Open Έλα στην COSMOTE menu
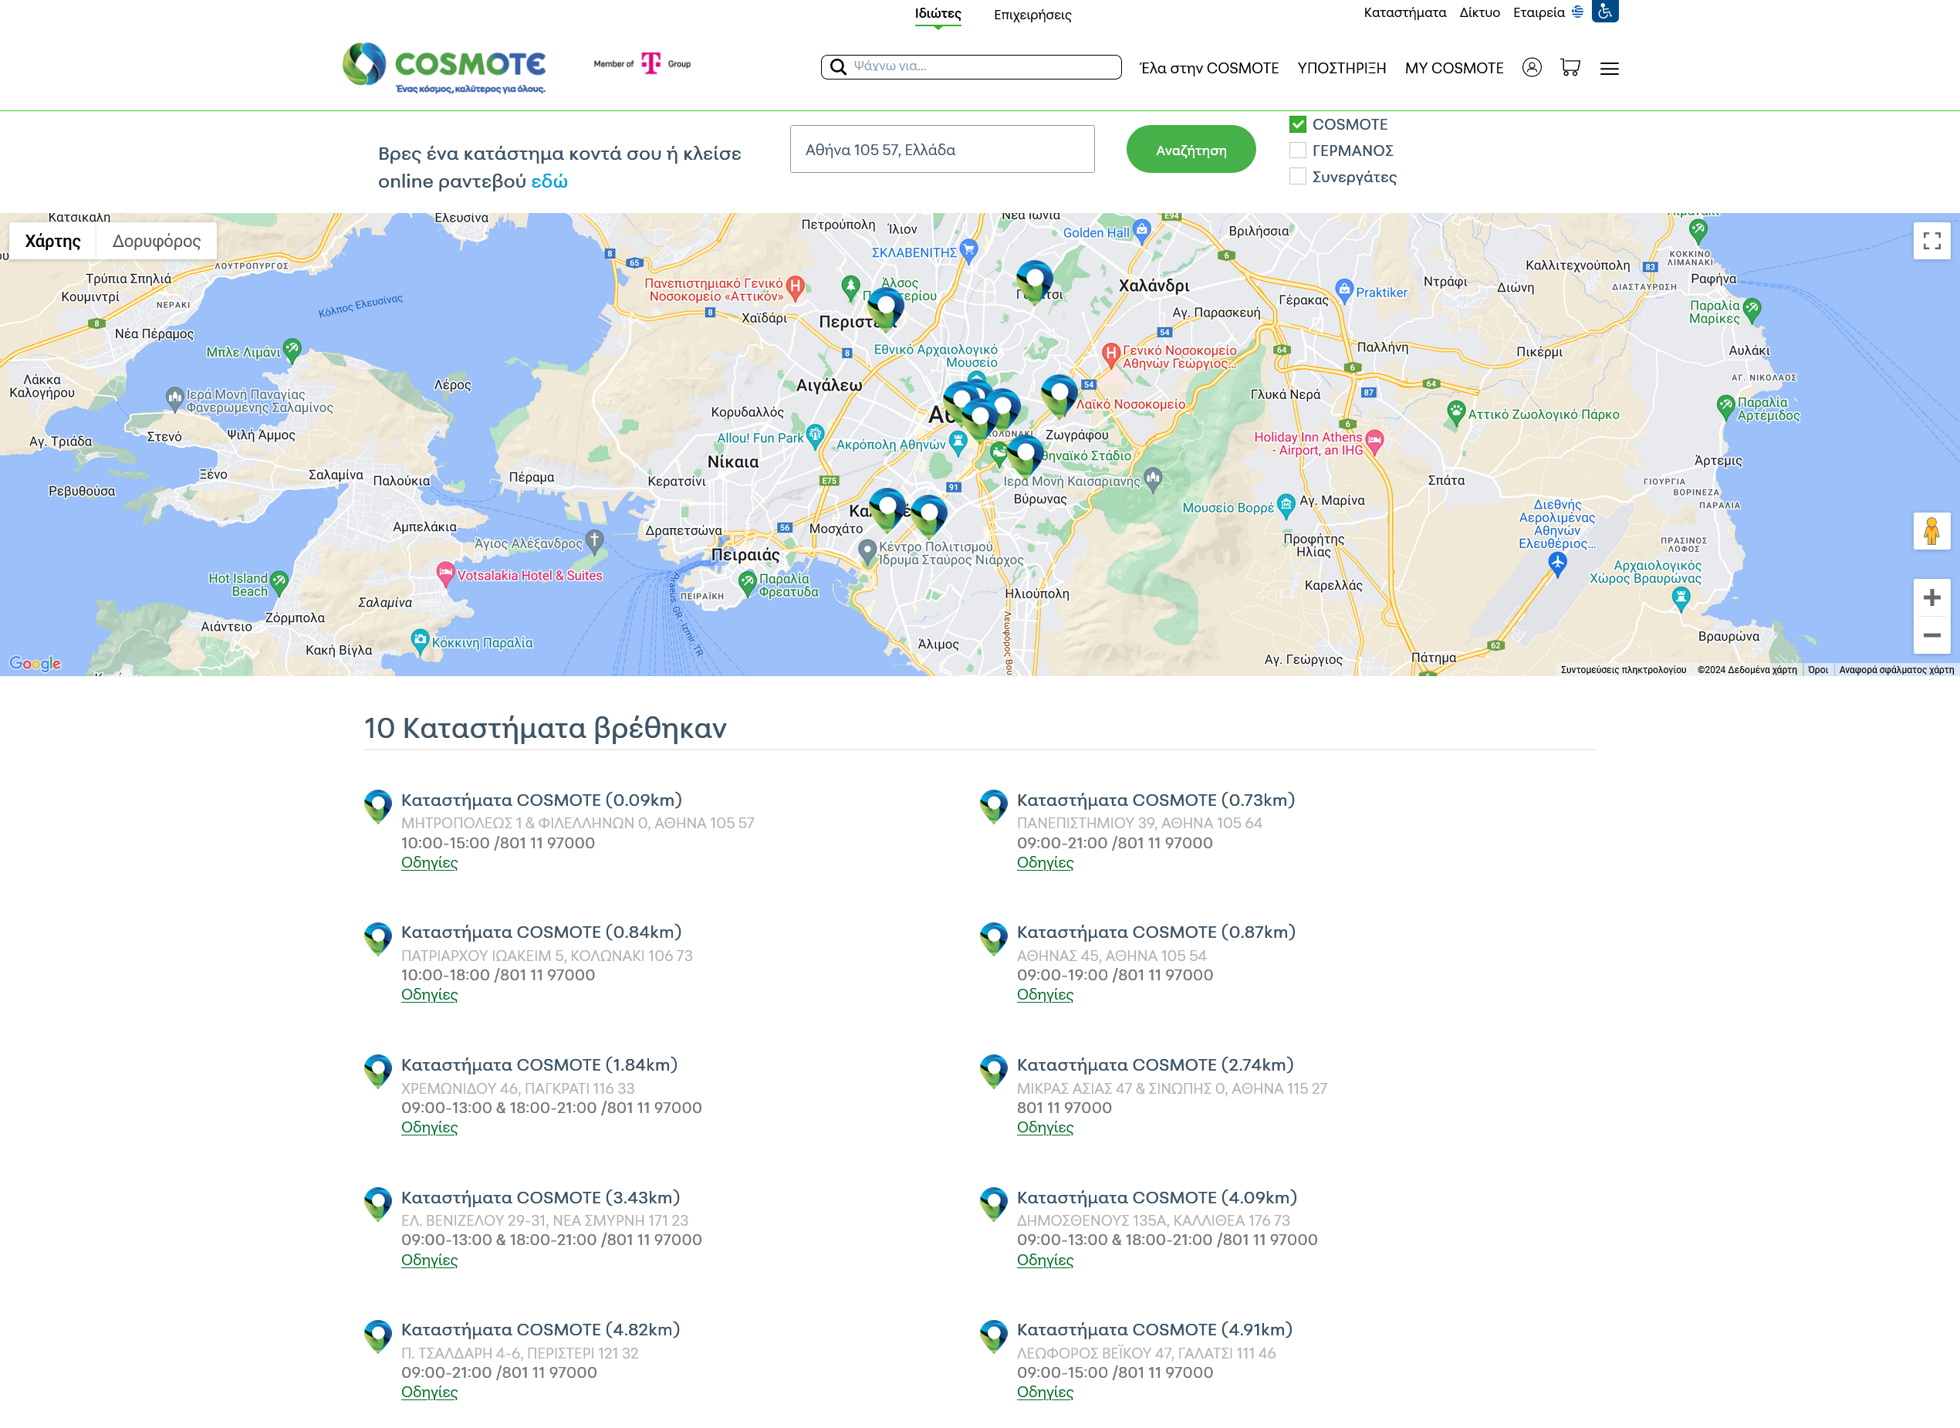1960x1428 pixels. click(1208, 68)
